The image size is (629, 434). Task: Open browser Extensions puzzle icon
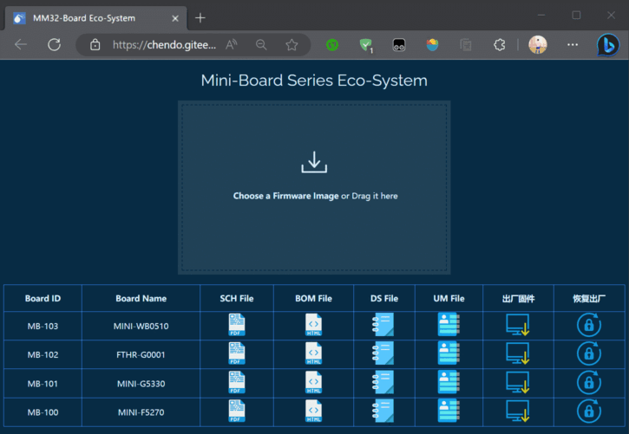coord(499,45)
